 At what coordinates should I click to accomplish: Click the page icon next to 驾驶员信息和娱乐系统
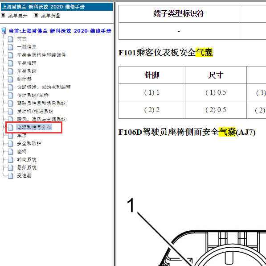11,103
